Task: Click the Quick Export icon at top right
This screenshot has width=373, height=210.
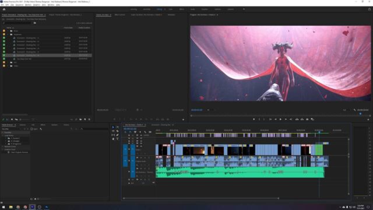Action: click(x=370, y=9)
